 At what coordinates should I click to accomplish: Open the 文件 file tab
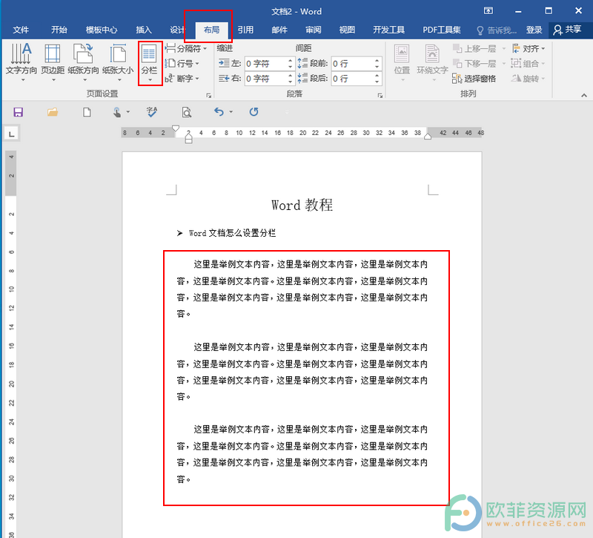(x=21, y=30)
